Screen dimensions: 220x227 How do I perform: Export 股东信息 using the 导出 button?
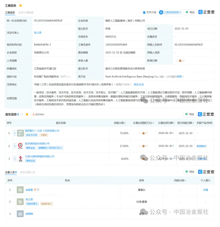[x=190, y=115]
